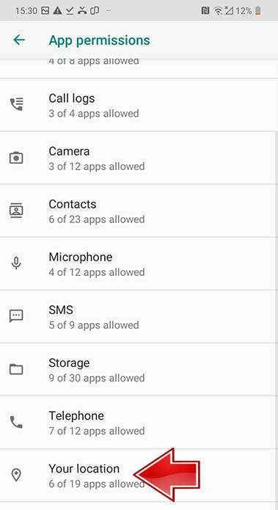Open Camera permissions entry
The height and width of the screenshot is (510, 278).
coord(139,158)
